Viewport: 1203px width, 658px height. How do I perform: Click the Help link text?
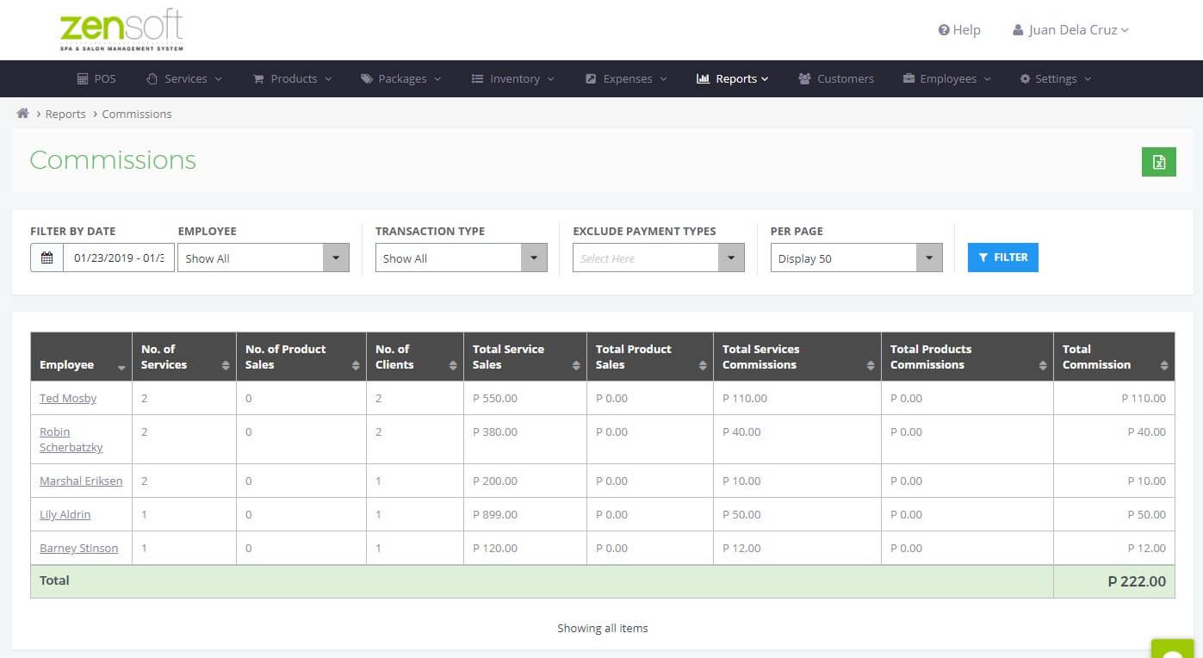(966, 30)
